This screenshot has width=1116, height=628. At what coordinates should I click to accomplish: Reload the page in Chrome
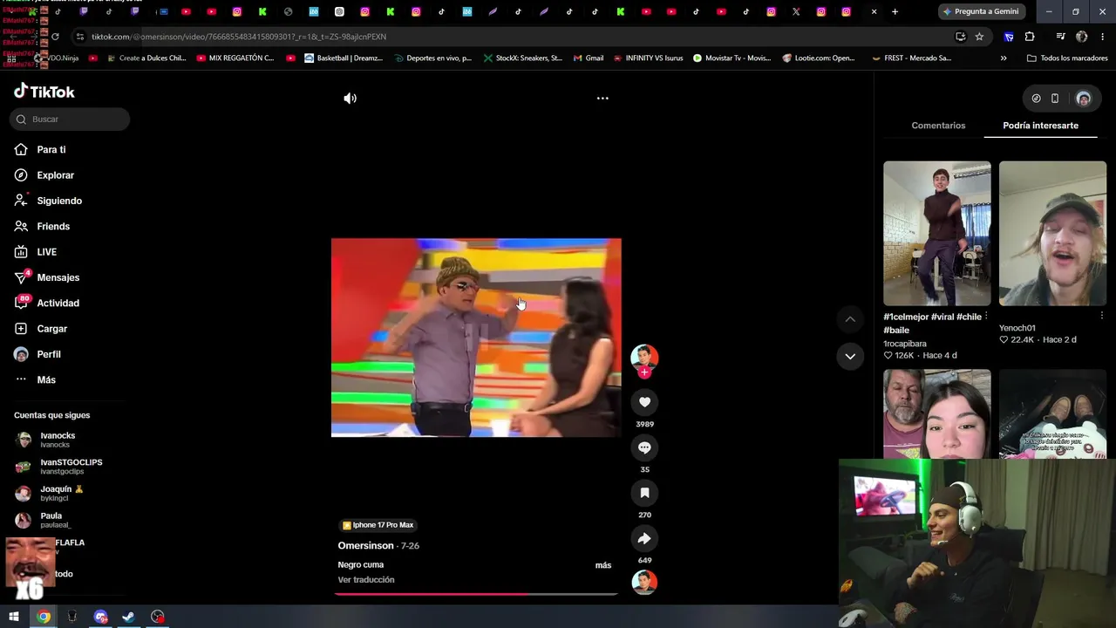tap(55, 37)
